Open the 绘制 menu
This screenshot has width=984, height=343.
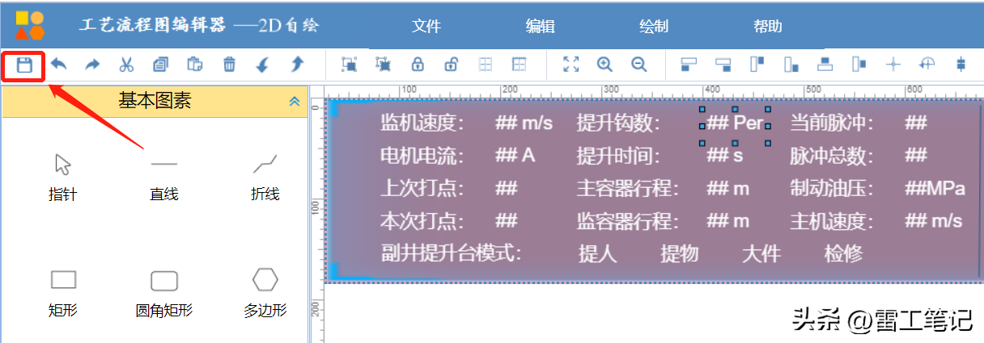tap(654, 26)
